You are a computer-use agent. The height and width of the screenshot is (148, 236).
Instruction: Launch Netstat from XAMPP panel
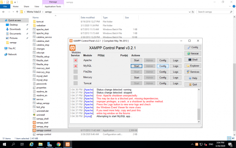click(x=193, y=53)
